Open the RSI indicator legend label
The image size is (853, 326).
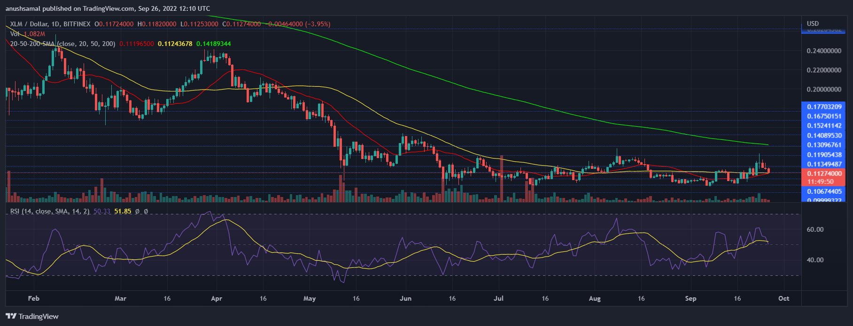(x=50, y=212)
